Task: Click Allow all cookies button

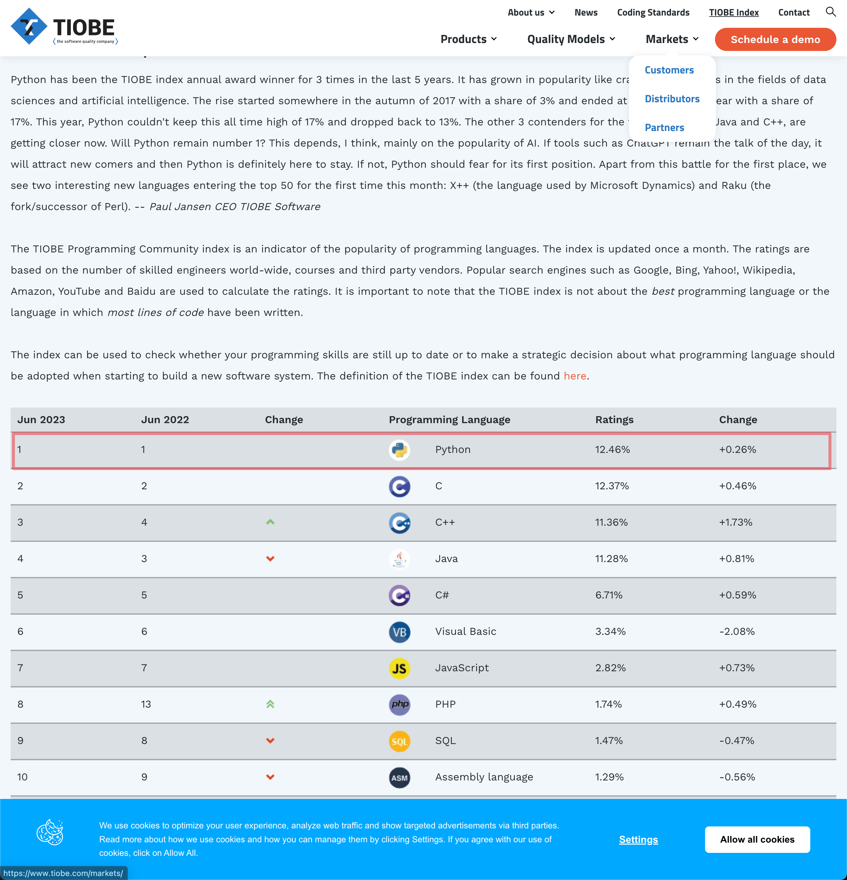Action: [757, 839]
